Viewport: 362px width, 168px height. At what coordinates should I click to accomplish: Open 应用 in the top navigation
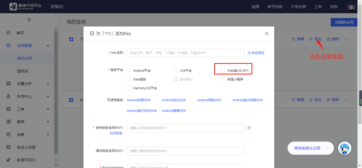tap(255, 7)
